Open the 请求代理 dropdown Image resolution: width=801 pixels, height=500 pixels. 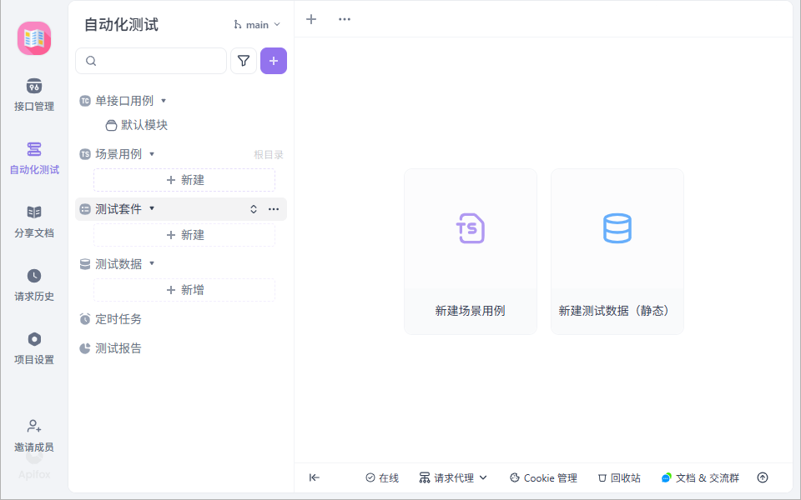tap(453, 478)
